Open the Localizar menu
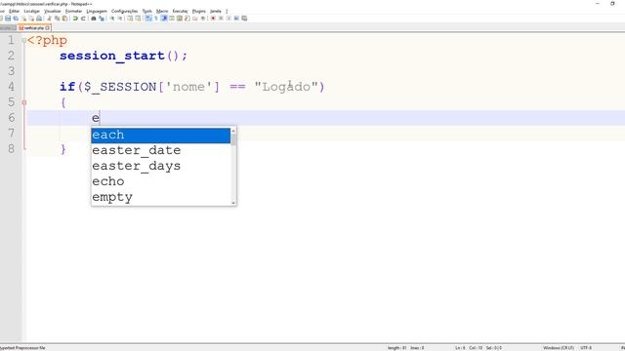This screenshot has width=625, height=351. point(32,11)
